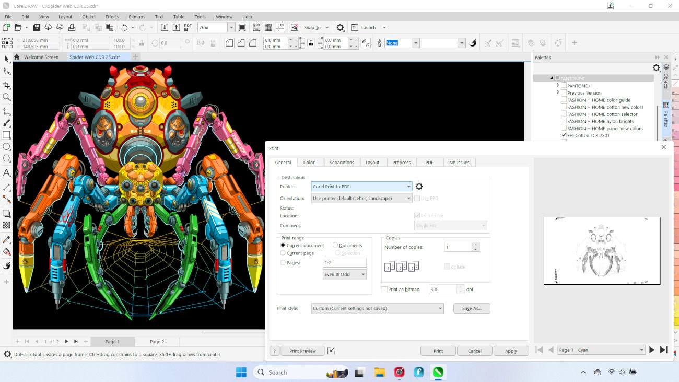Switch to the Separations tab
The width and height of the screenshot is (679, 382).
342,163
